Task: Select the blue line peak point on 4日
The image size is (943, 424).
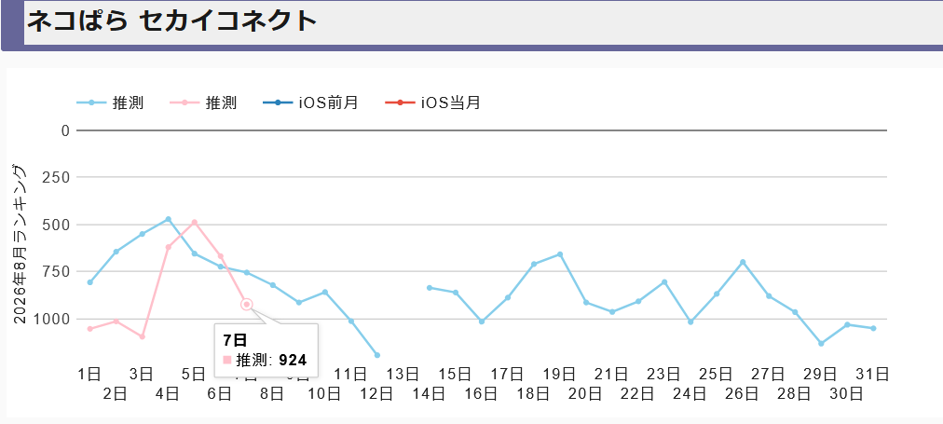Action: [169, 219]
